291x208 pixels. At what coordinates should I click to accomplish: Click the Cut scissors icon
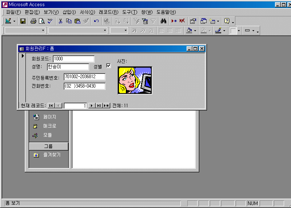coord(60,21)
